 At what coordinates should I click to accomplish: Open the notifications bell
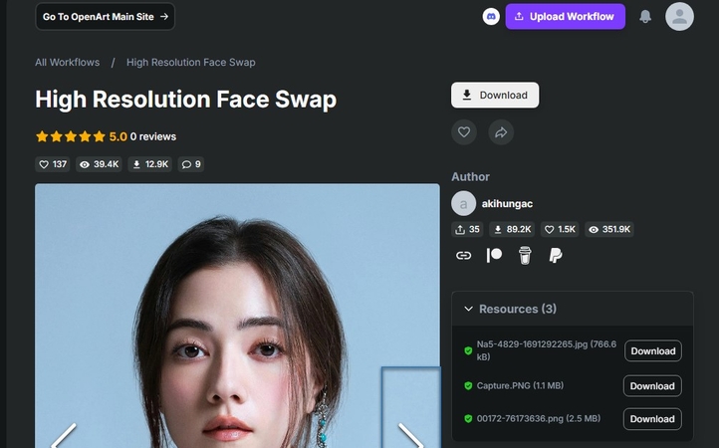pos(645,17)
